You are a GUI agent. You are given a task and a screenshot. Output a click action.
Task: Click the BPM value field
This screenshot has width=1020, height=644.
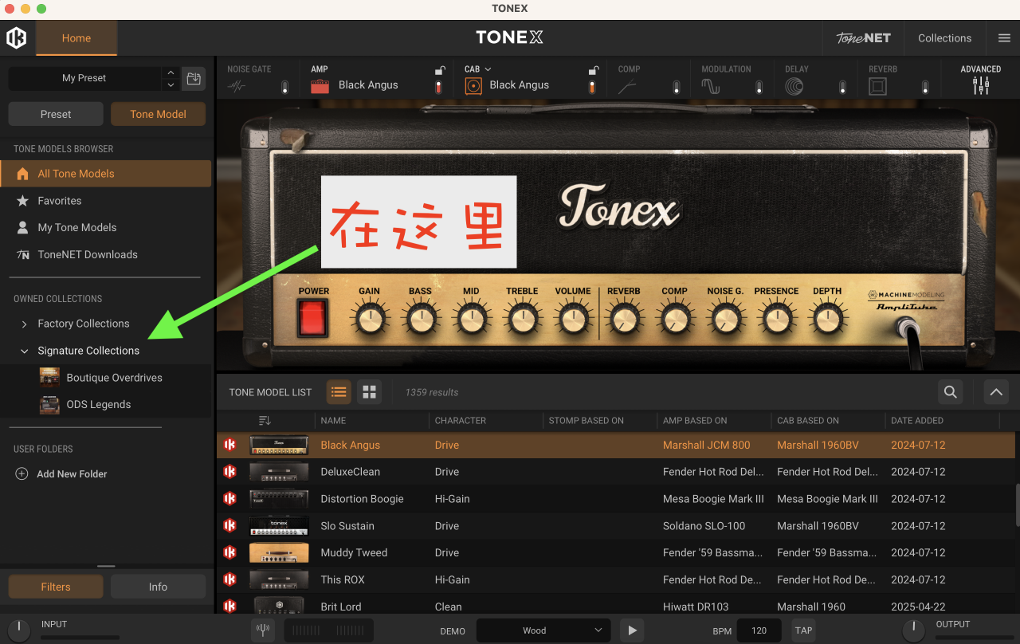pyautogui.click(x=759, y=630)
